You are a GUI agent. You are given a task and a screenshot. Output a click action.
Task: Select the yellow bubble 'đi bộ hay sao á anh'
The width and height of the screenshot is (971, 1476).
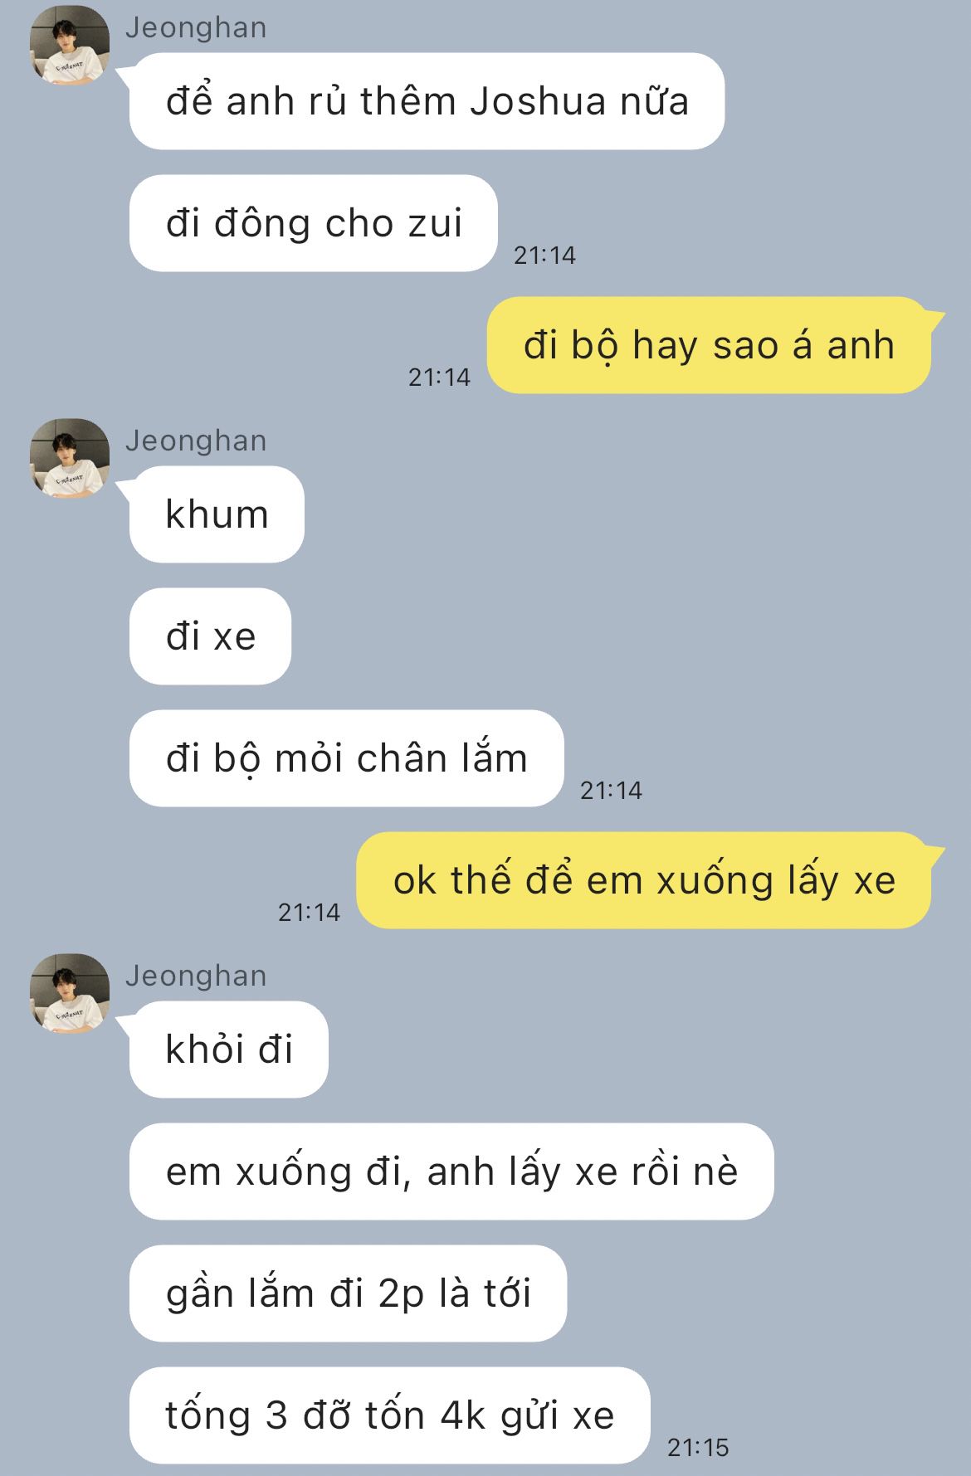coord(710,345)
